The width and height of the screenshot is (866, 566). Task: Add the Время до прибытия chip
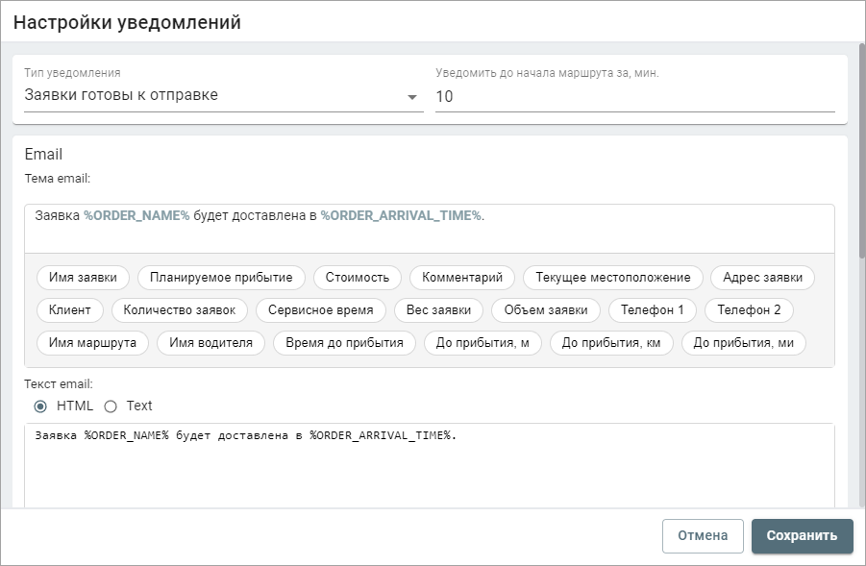pyautogui.click(x=344, y=342)
